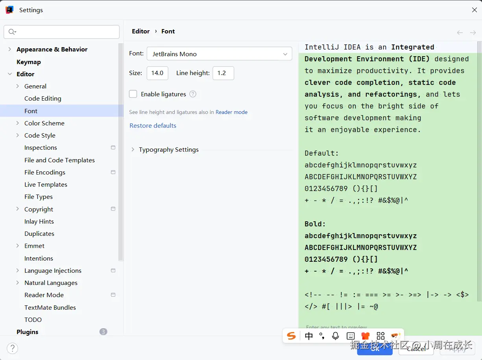Click the Sogou input method logo
The height and width of the screenshot is (360, 482).
pyautogui.click(x=291, y=336)
